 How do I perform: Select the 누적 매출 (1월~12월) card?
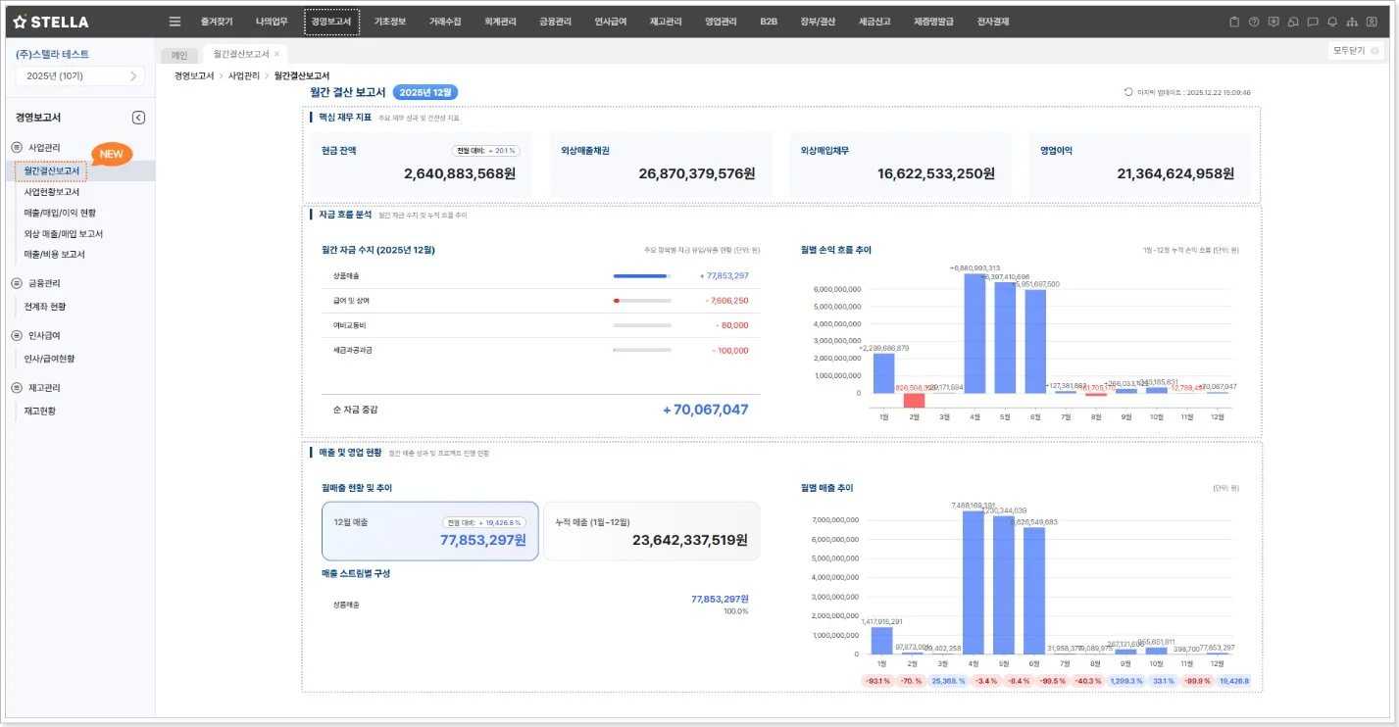coord(651,531)
